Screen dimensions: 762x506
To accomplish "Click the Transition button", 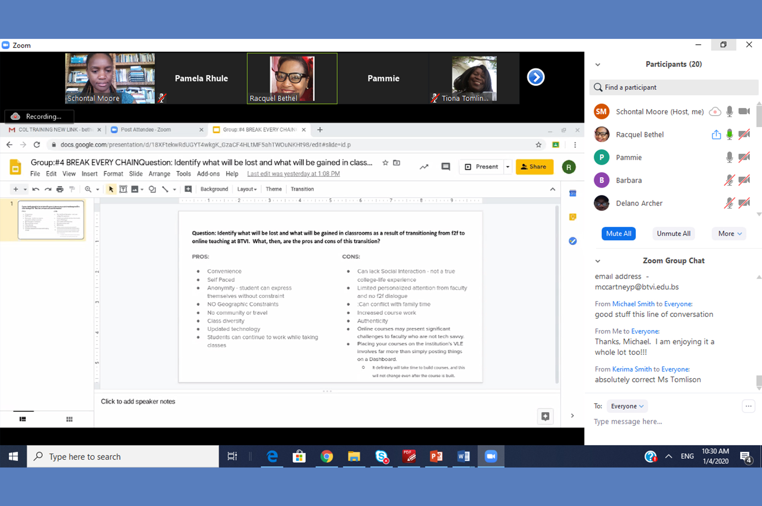I will pos(302,189).
